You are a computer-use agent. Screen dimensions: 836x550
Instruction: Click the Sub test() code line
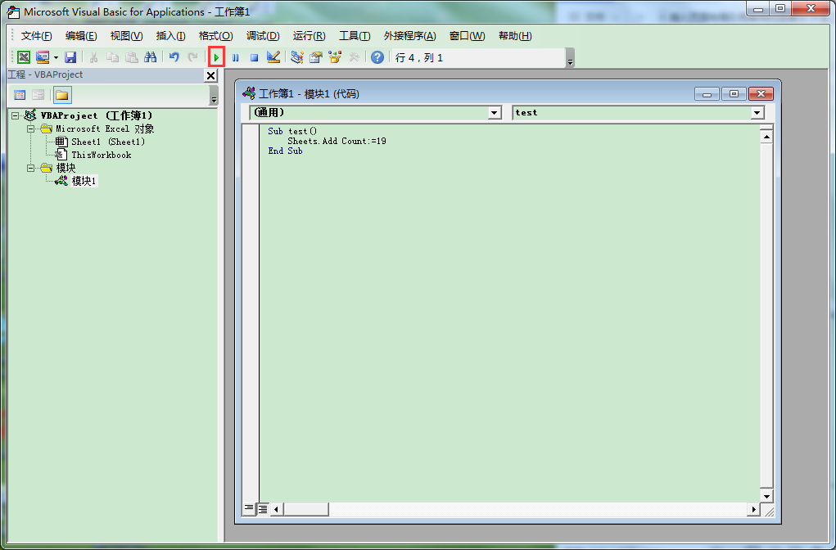click(292, 131)
